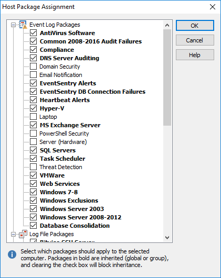221x278 pixels.
Task: Uncheck the MS Exchange Server checkbox
Action: tap(34, 125)
